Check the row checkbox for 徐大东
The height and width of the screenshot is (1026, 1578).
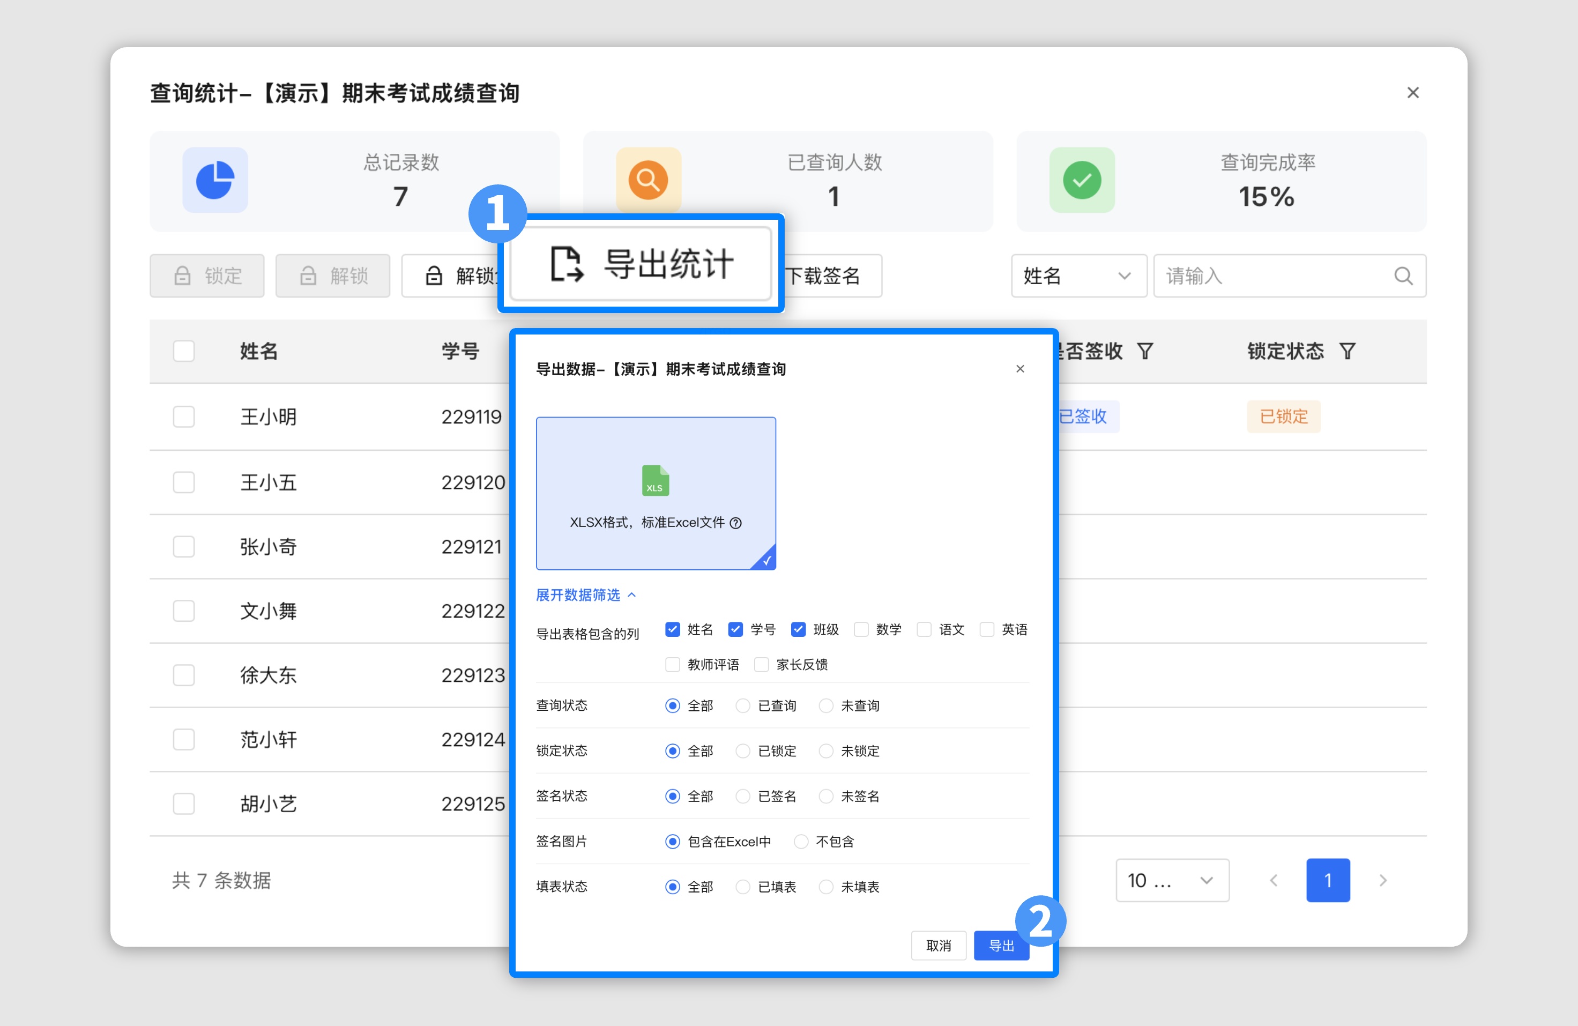184,675
